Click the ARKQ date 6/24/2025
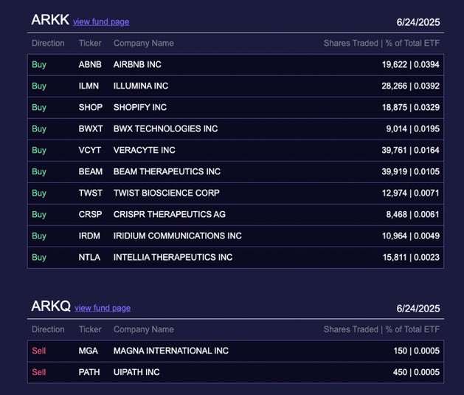The image size is (464, 395). tap(418, 309)
